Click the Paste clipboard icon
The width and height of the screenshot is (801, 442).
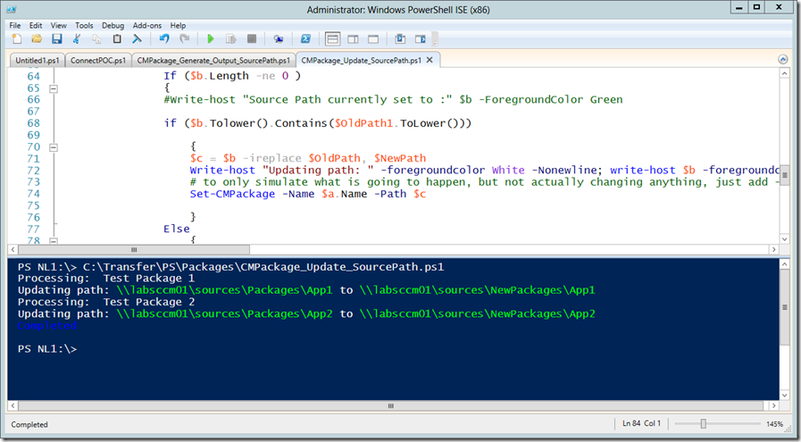tap(117, 38)
